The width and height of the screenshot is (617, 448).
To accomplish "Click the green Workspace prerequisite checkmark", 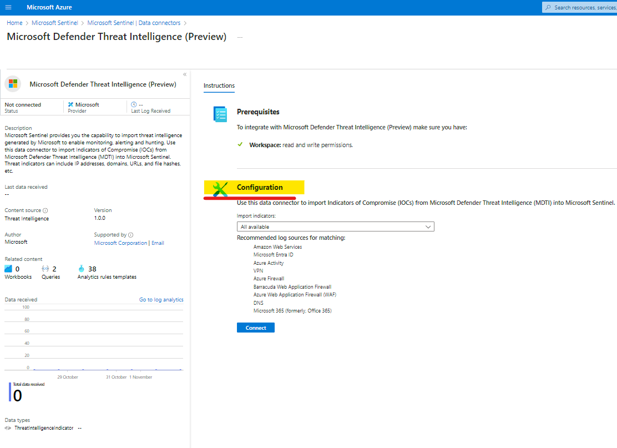I will (240, 144).
